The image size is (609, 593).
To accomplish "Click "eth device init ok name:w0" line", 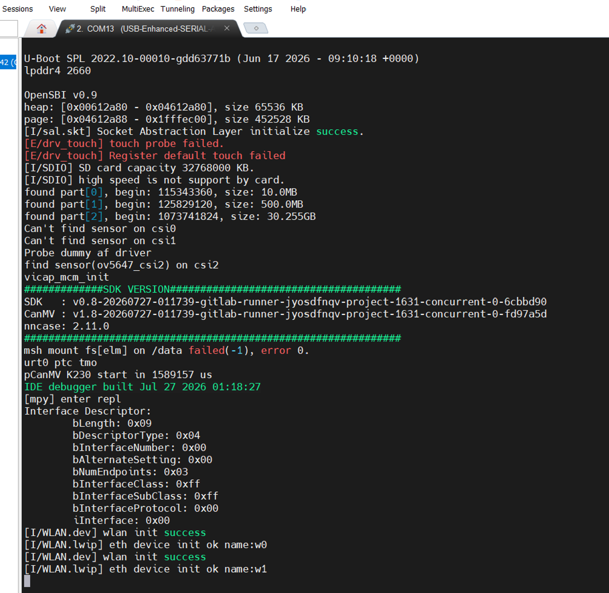I will (146, 545).
